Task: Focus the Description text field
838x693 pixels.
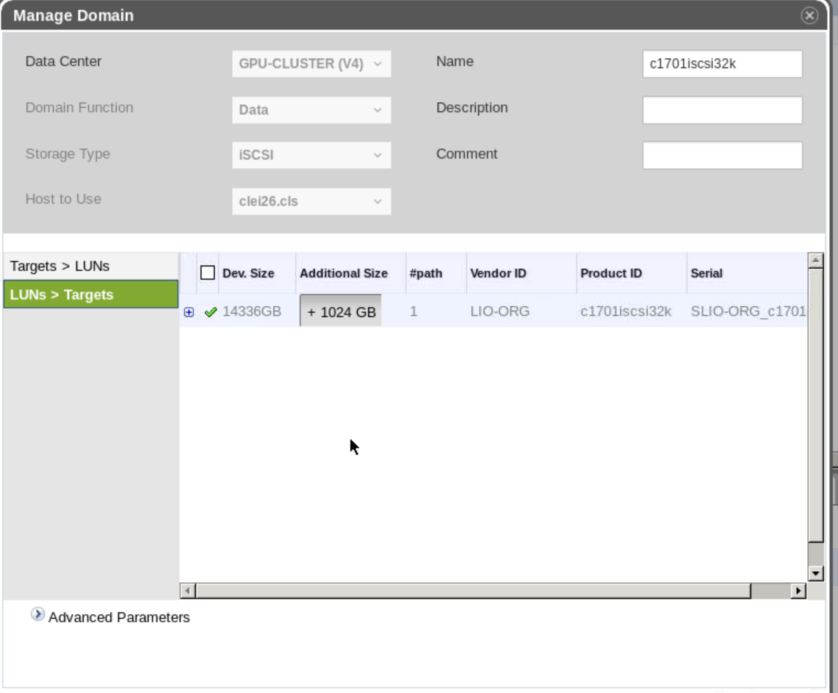Action: pyautogui.click(x=722, y=110)
